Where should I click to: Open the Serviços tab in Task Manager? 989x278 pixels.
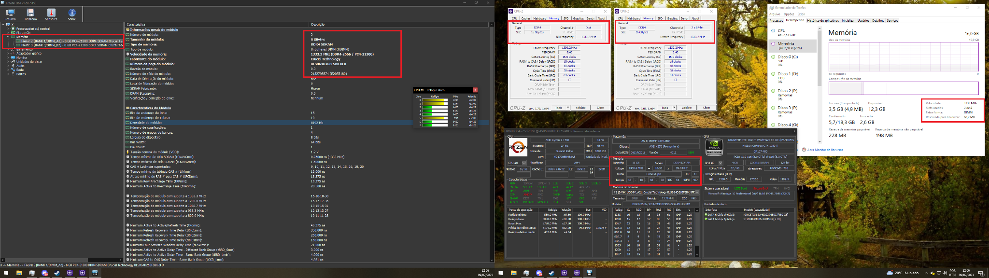(892, 21)
